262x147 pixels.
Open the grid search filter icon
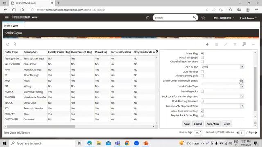[x=15, y=44]
